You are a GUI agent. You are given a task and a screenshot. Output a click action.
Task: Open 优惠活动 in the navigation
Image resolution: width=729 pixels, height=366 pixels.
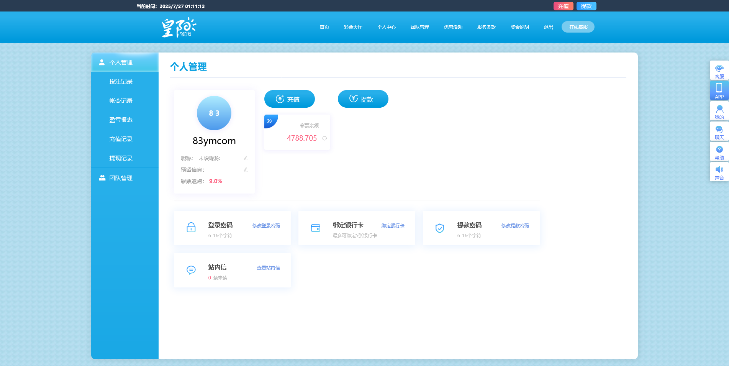click(x=453, y=27)
